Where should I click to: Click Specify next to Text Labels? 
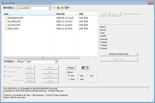click(30, 72)
